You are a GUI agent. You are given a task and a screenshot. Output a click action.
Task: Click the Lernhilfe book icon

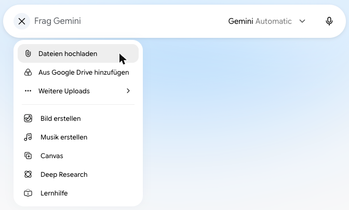pyautogui.click(x=28, y=193)
